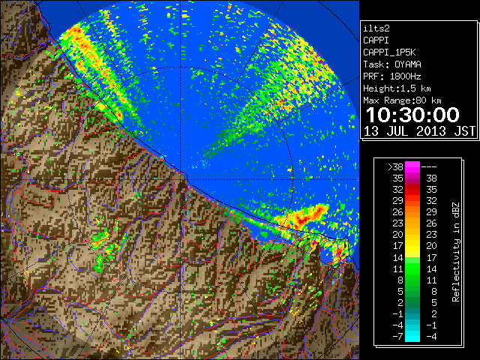Select the 'CAPPI_1P5K' text
This screenshot has width=480, height=360.
389,52
